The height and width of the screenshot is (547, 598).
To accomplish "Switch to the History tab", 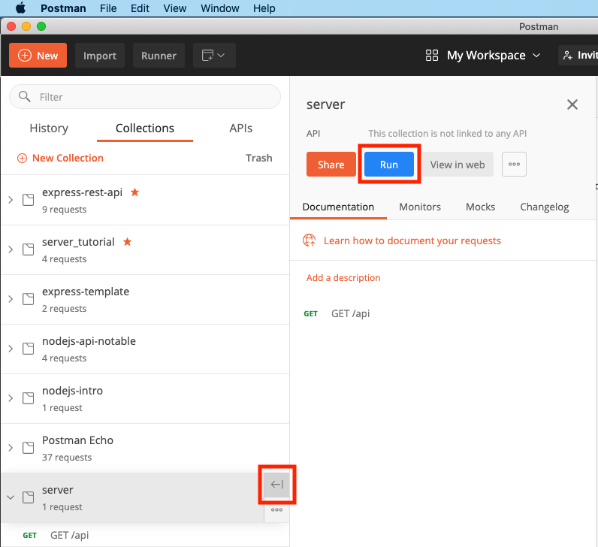I will [x=49, y=128].
